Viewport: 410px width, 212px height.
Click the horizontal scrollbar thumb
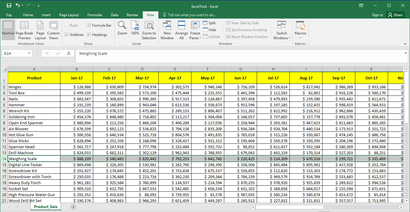(289, 207)
